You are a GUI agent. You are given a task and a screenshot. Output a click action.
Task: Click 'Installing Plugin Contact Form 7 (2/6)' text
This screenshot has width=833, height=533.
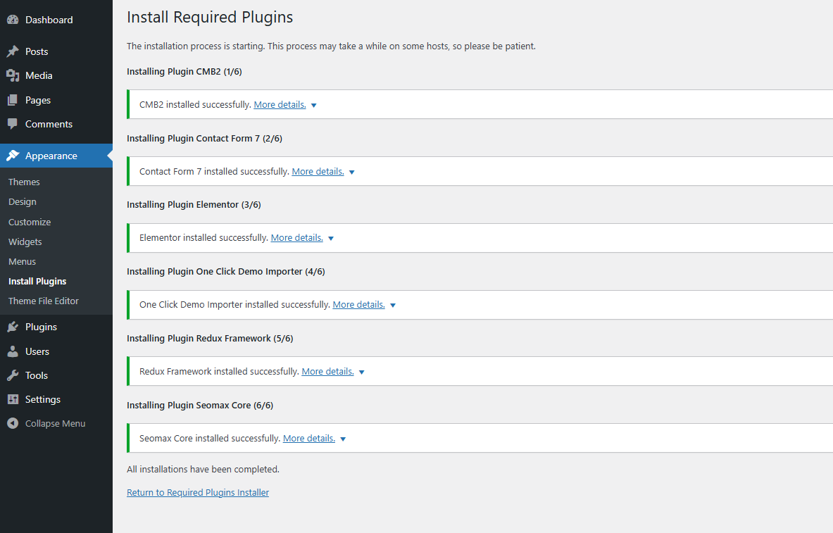coord(204,139)
